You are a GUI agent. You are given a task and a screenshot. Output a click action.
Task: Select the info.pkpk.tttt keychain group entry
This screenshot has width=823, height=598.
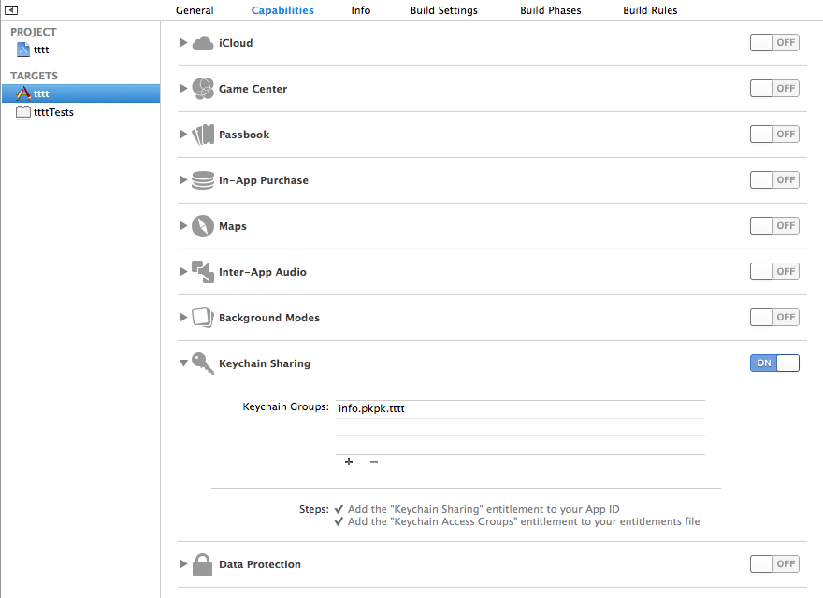coord(520,408)
